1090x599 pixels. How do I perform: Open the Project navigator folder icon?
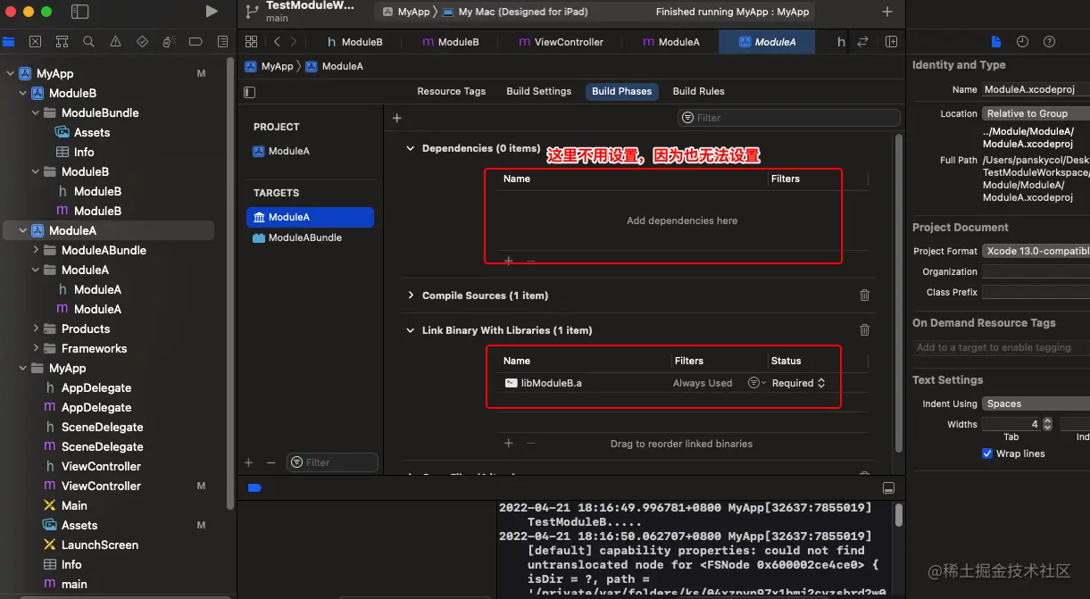tap(9, 42)
